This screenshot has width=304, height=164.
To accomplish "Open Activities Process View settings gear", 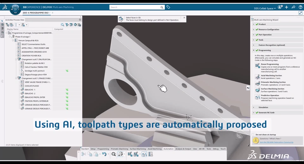I will [80, 20].
